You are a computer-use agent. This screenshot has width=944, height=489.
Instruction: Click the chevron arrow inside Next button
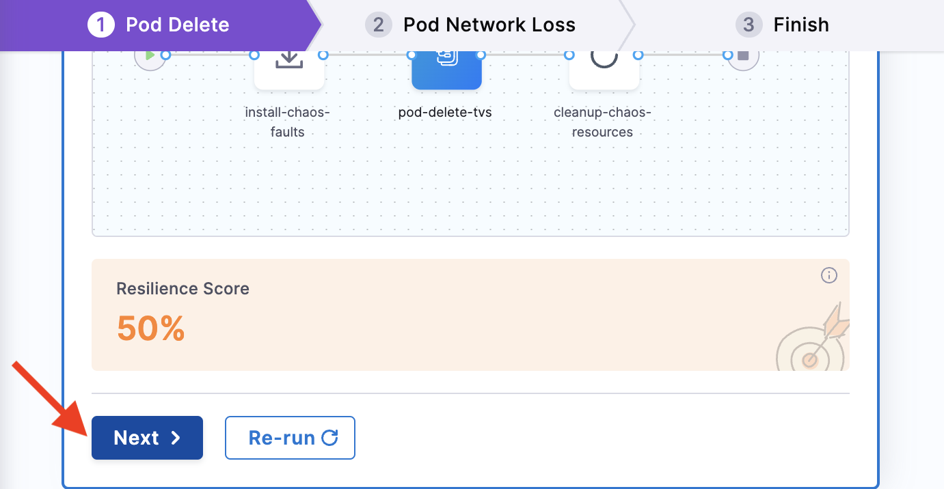[176, 438]
